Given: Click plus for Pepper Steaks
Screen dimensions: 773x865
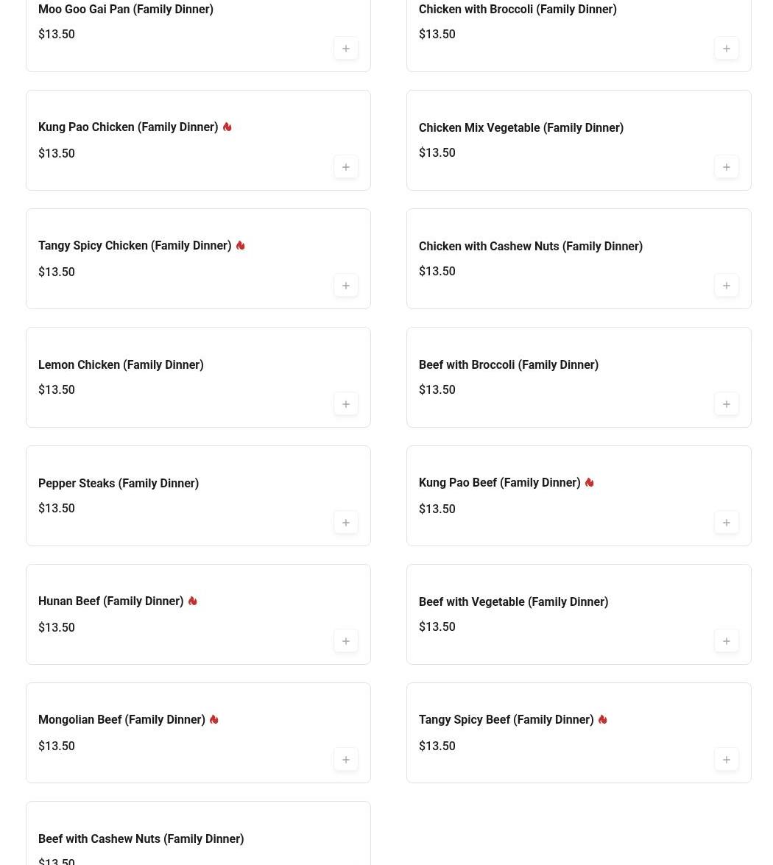Looking at the screenshot, I should click(346, 523).
